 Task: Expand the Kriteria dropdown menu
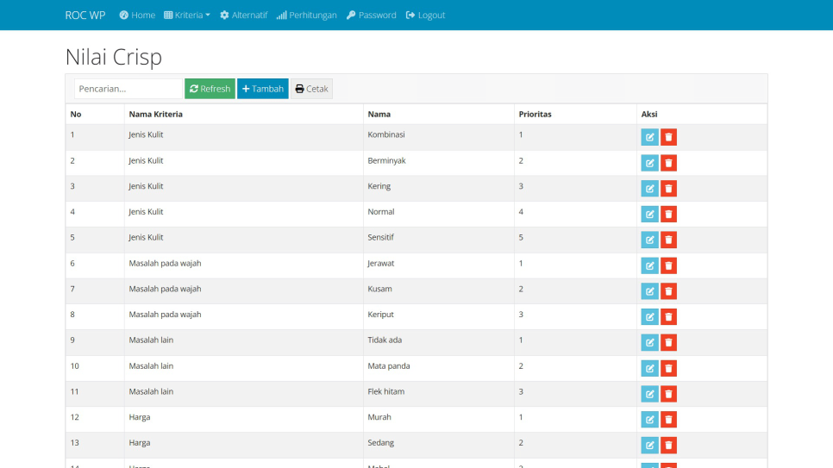[187, 16]
